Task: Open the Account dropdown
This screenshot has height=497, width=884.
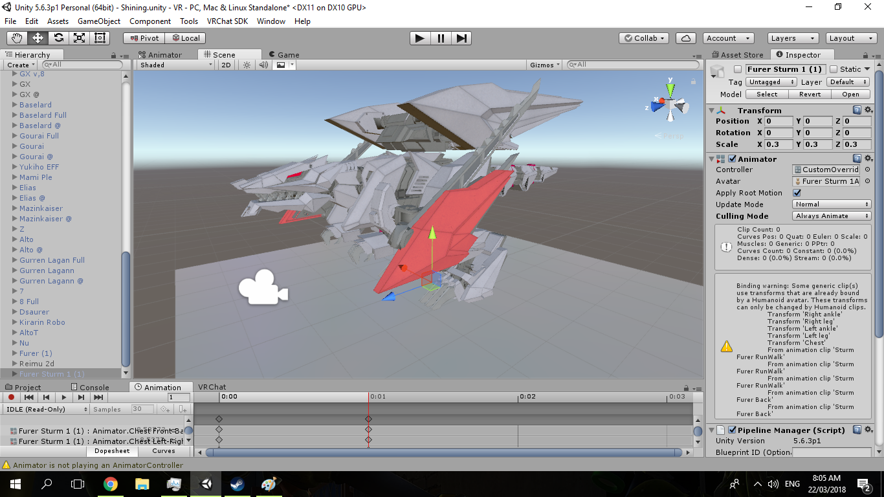Action: coord(728,38)
